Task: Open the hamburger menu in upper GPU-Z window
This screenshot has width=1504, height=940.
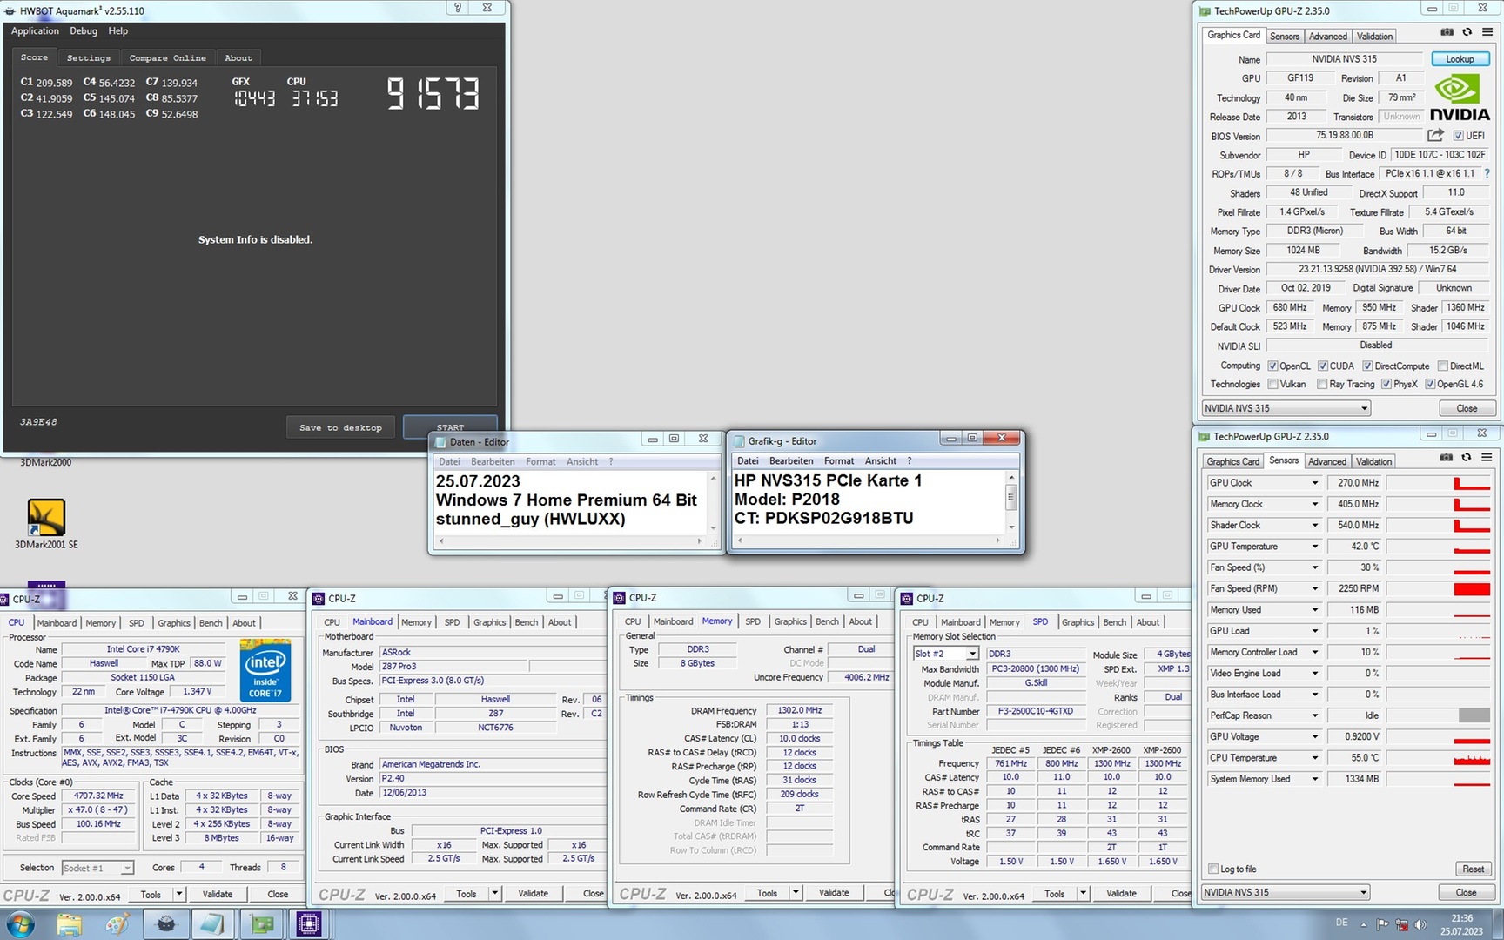Action: coord(1487,32)
